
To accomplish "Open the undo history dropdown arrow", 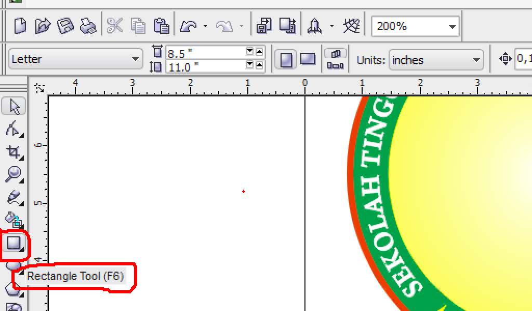I will [x=205, y=26].
